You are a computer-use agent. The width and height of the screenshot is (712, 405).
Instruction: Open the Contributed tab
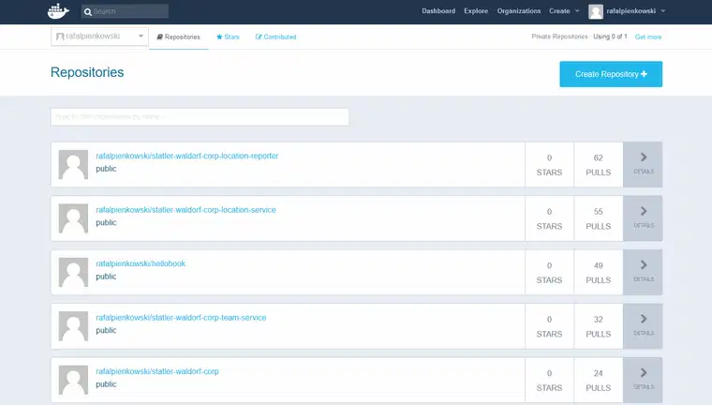click(275, 37)
